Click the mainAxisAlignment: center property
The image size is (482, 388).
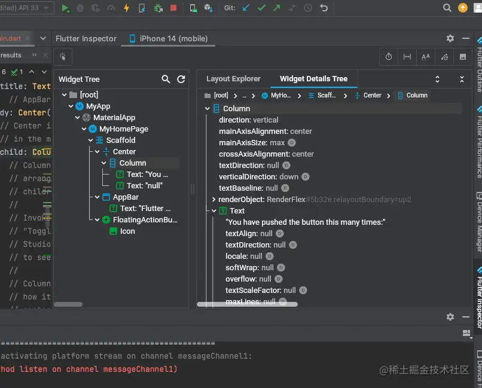point(266,131)
